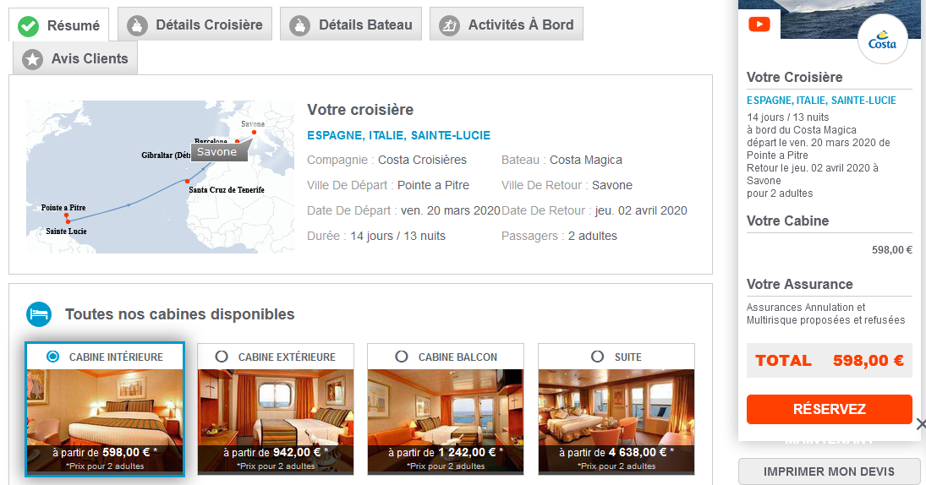Click the 14 jours / 13 nuits duration value

click(x=398, y=236)
